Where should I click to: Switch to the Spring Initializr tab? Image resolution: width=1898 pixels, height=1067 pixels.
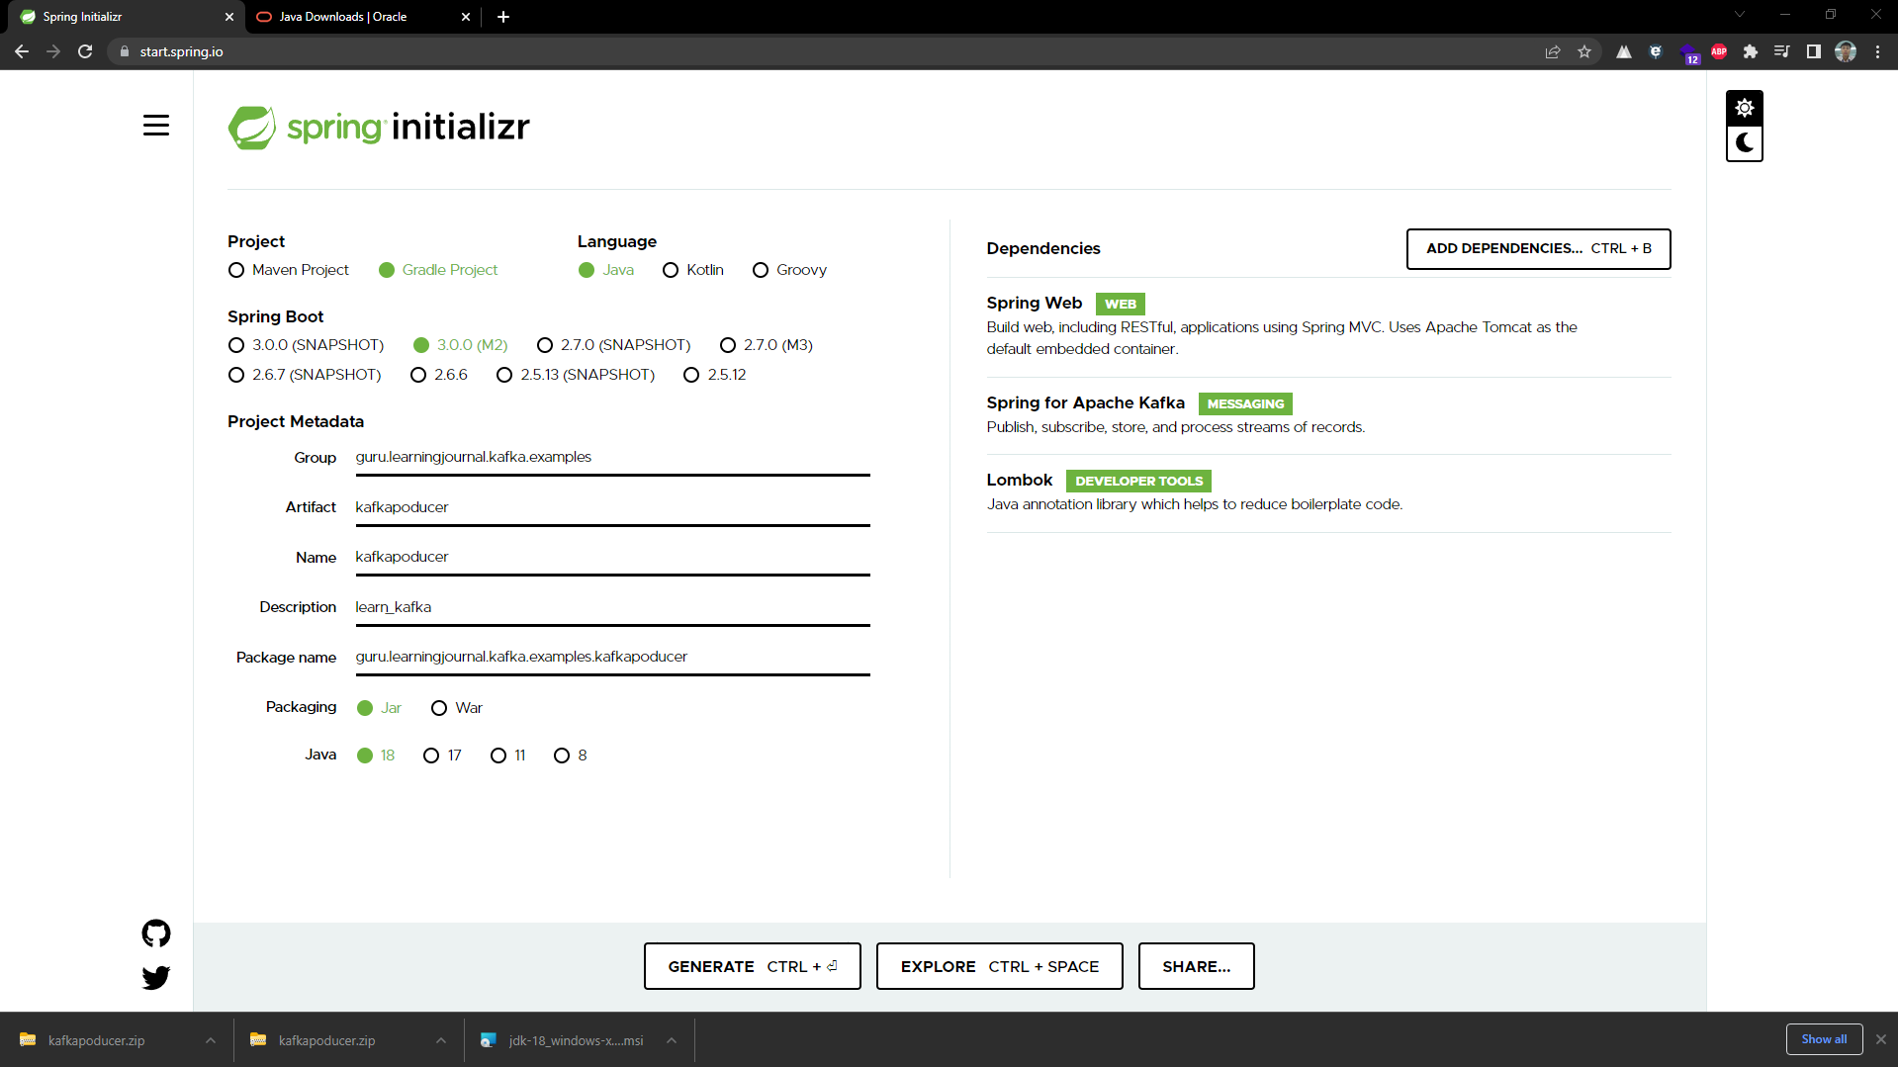(124, 17)
